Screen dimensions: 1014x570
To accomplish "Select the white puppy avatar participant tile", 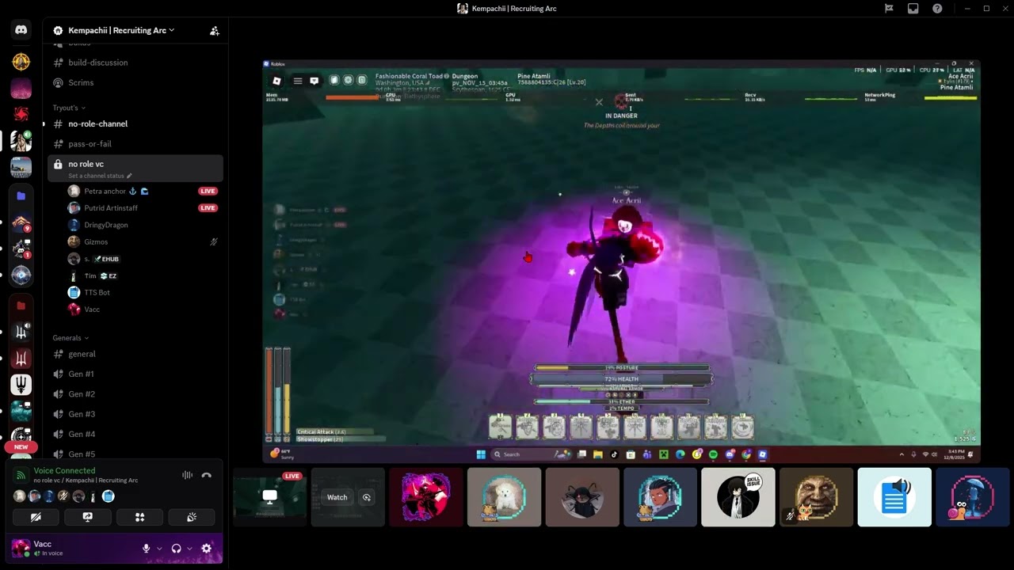I will coord(504,497).
